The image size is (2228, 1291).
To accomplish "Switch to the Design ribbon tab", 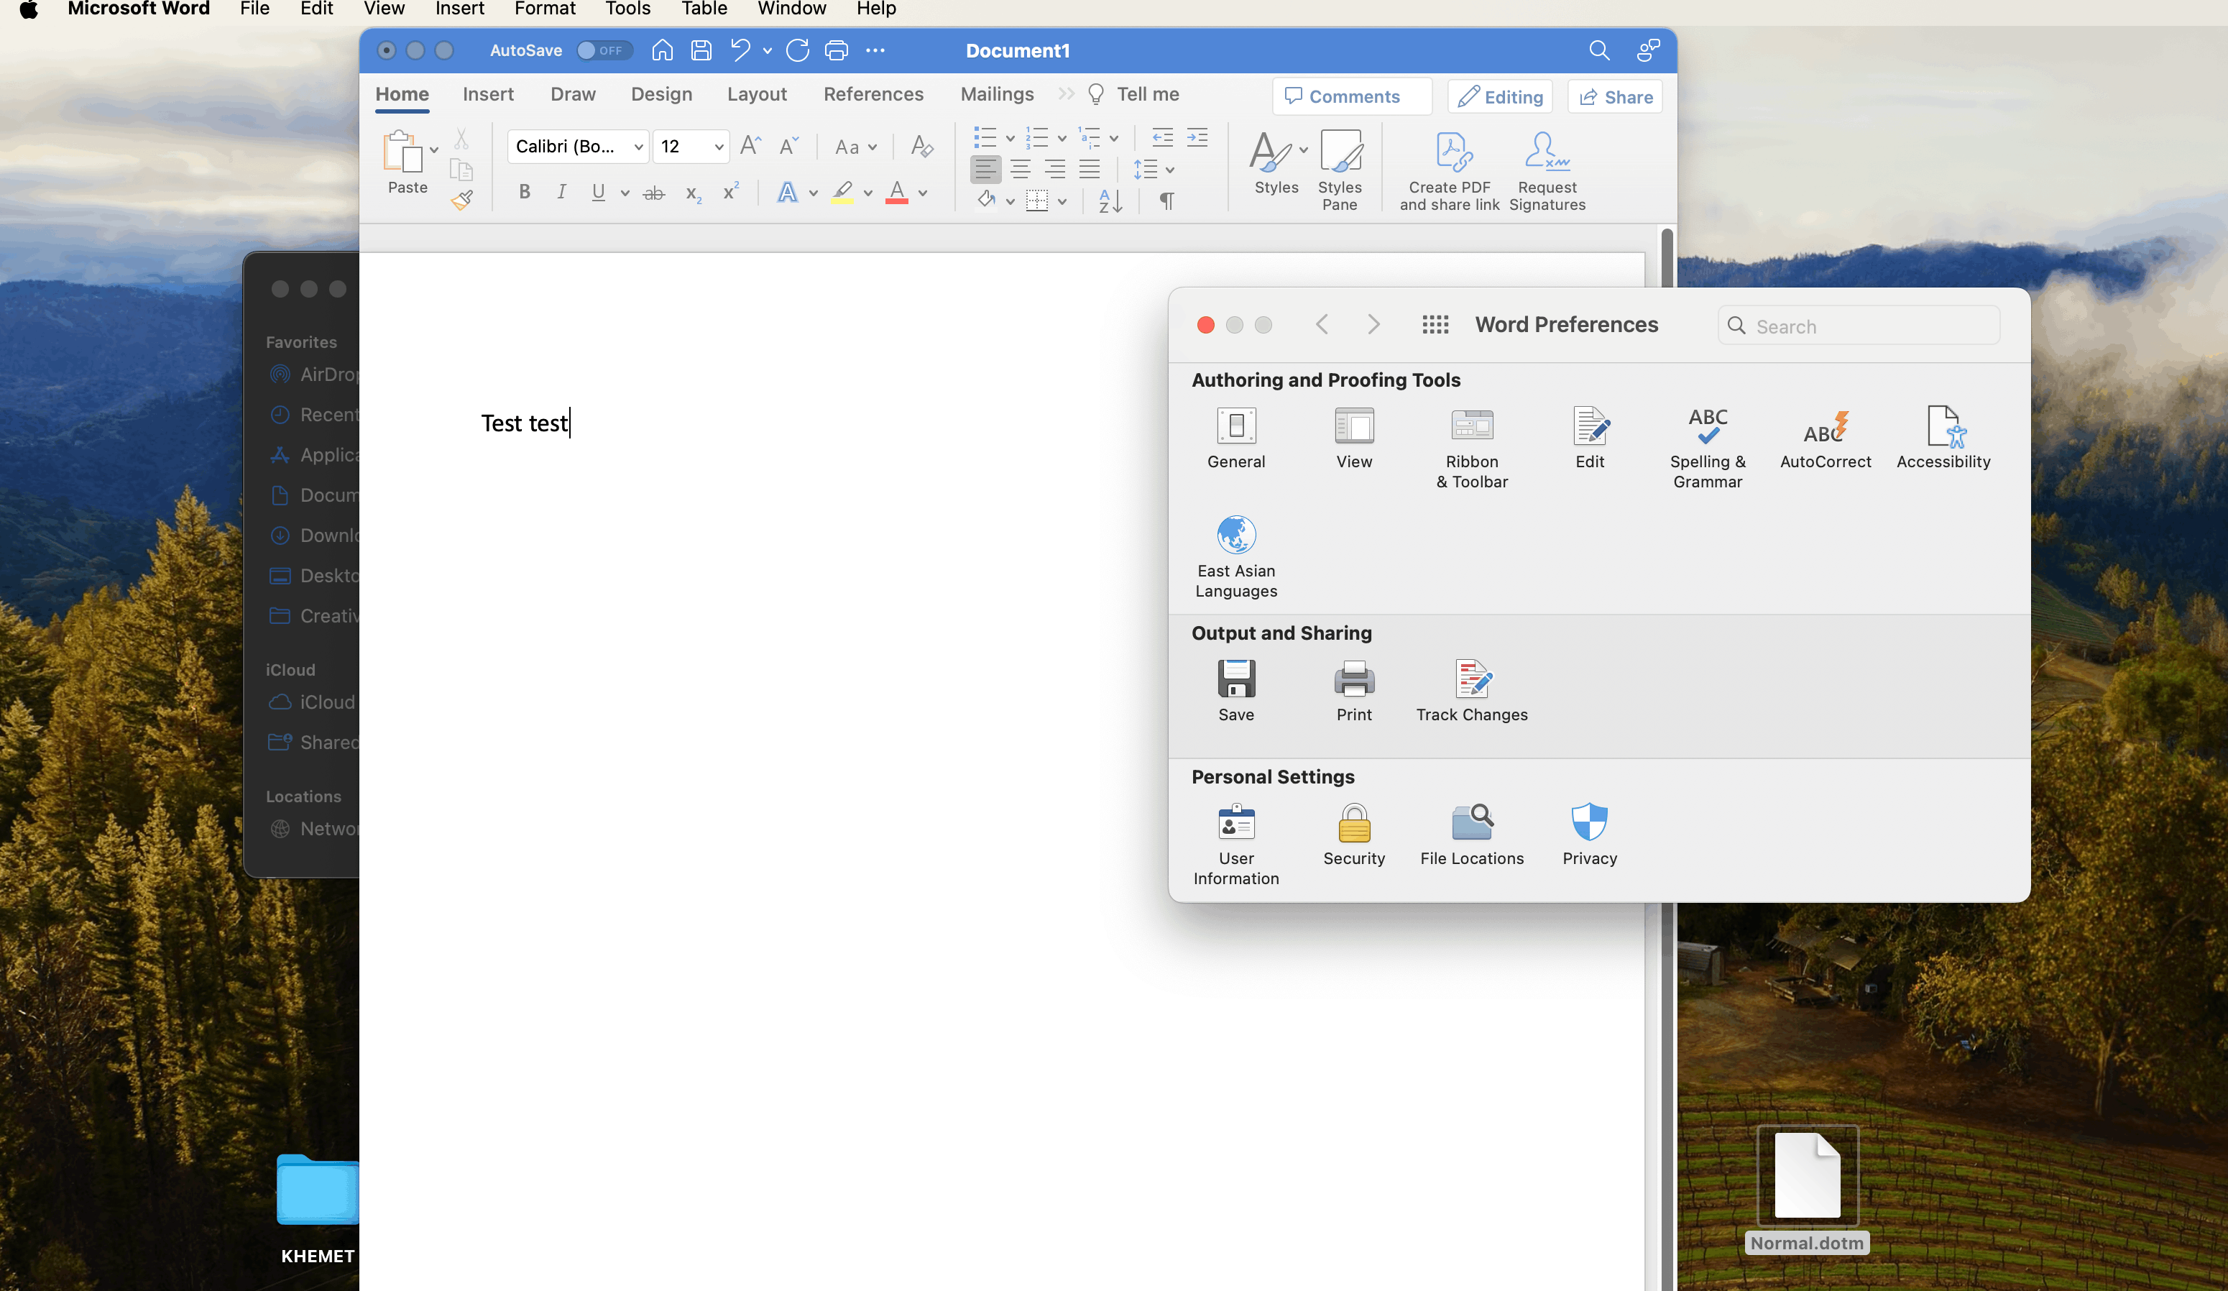I will click(661, 93).
